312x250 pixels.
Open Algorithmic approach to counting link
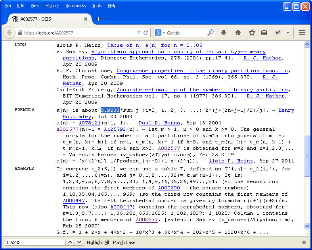pos(178,52)
